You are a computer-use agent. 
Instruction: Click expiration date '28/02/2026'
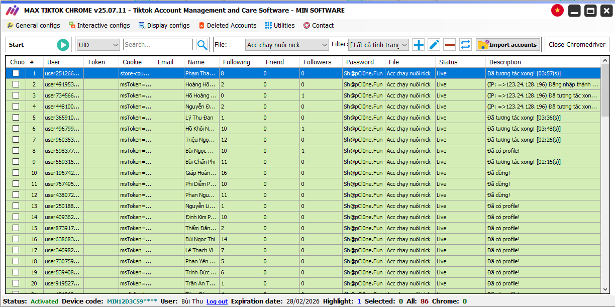point(302,301)
